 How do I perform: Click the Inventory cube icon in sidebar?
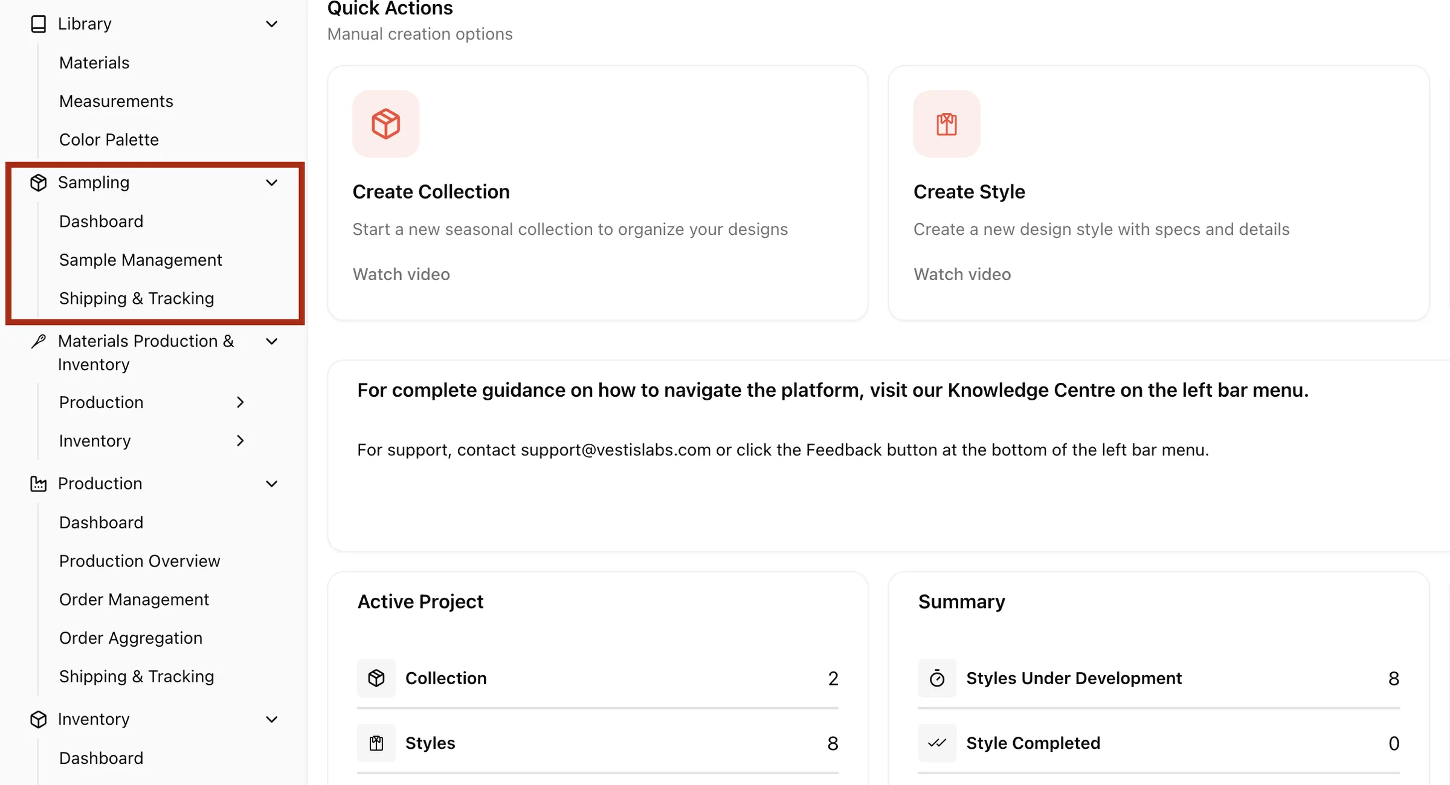[x=39, y=719]
